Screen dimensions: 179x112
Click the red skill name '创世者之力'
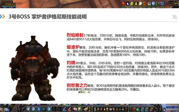pos(77,85)
